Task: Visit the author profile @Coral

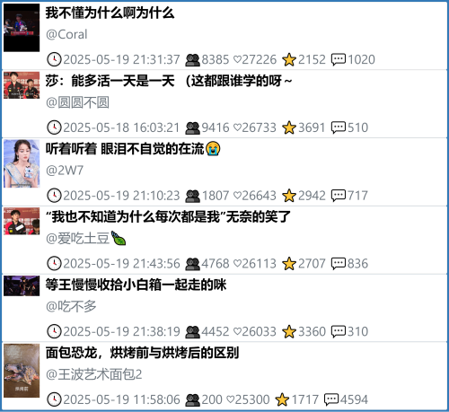Action: (66, 34)
